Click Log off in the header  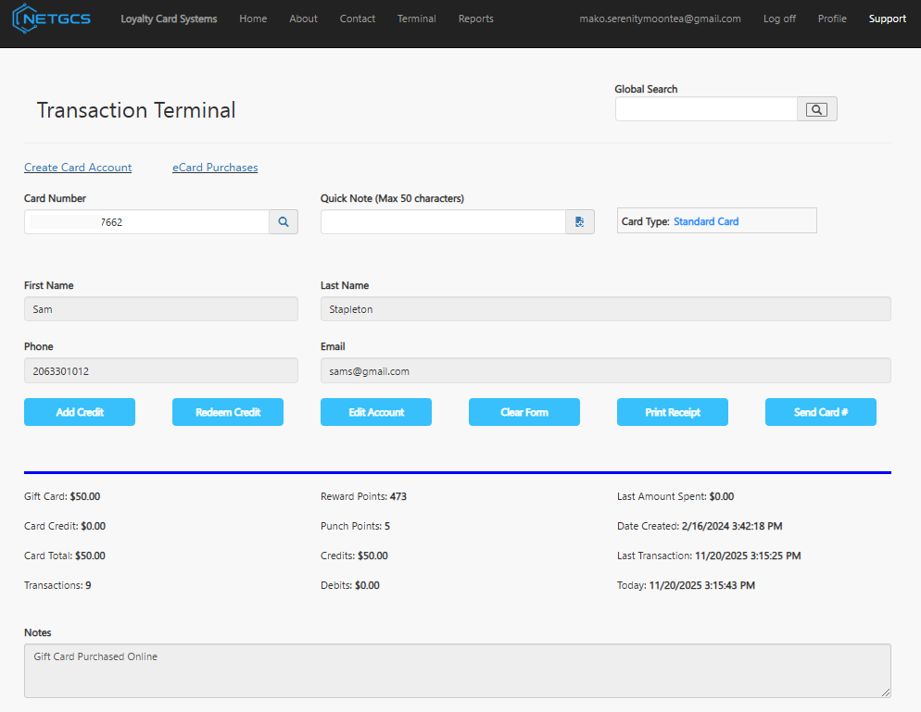(779, 19)
